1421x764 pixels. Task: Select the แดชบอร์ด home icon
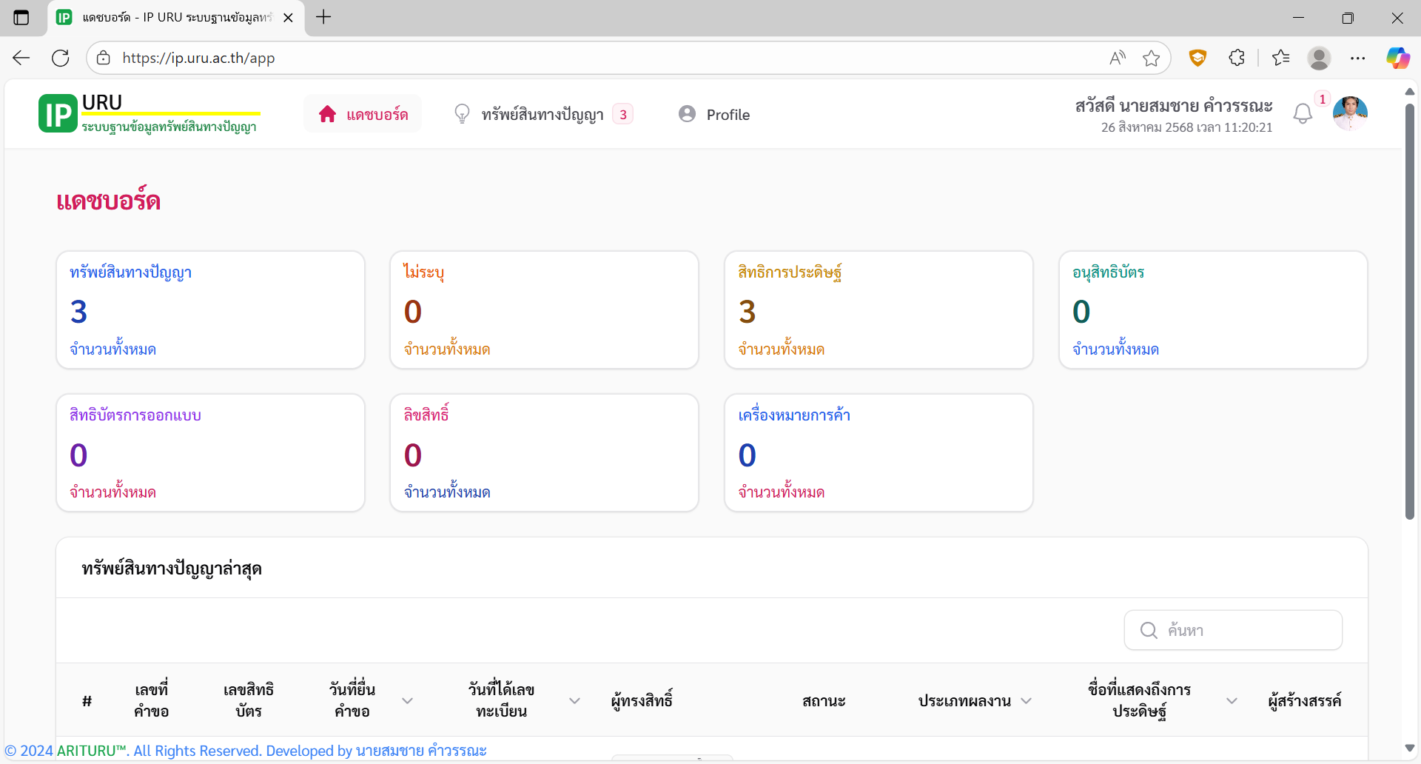tap(329, 113)
